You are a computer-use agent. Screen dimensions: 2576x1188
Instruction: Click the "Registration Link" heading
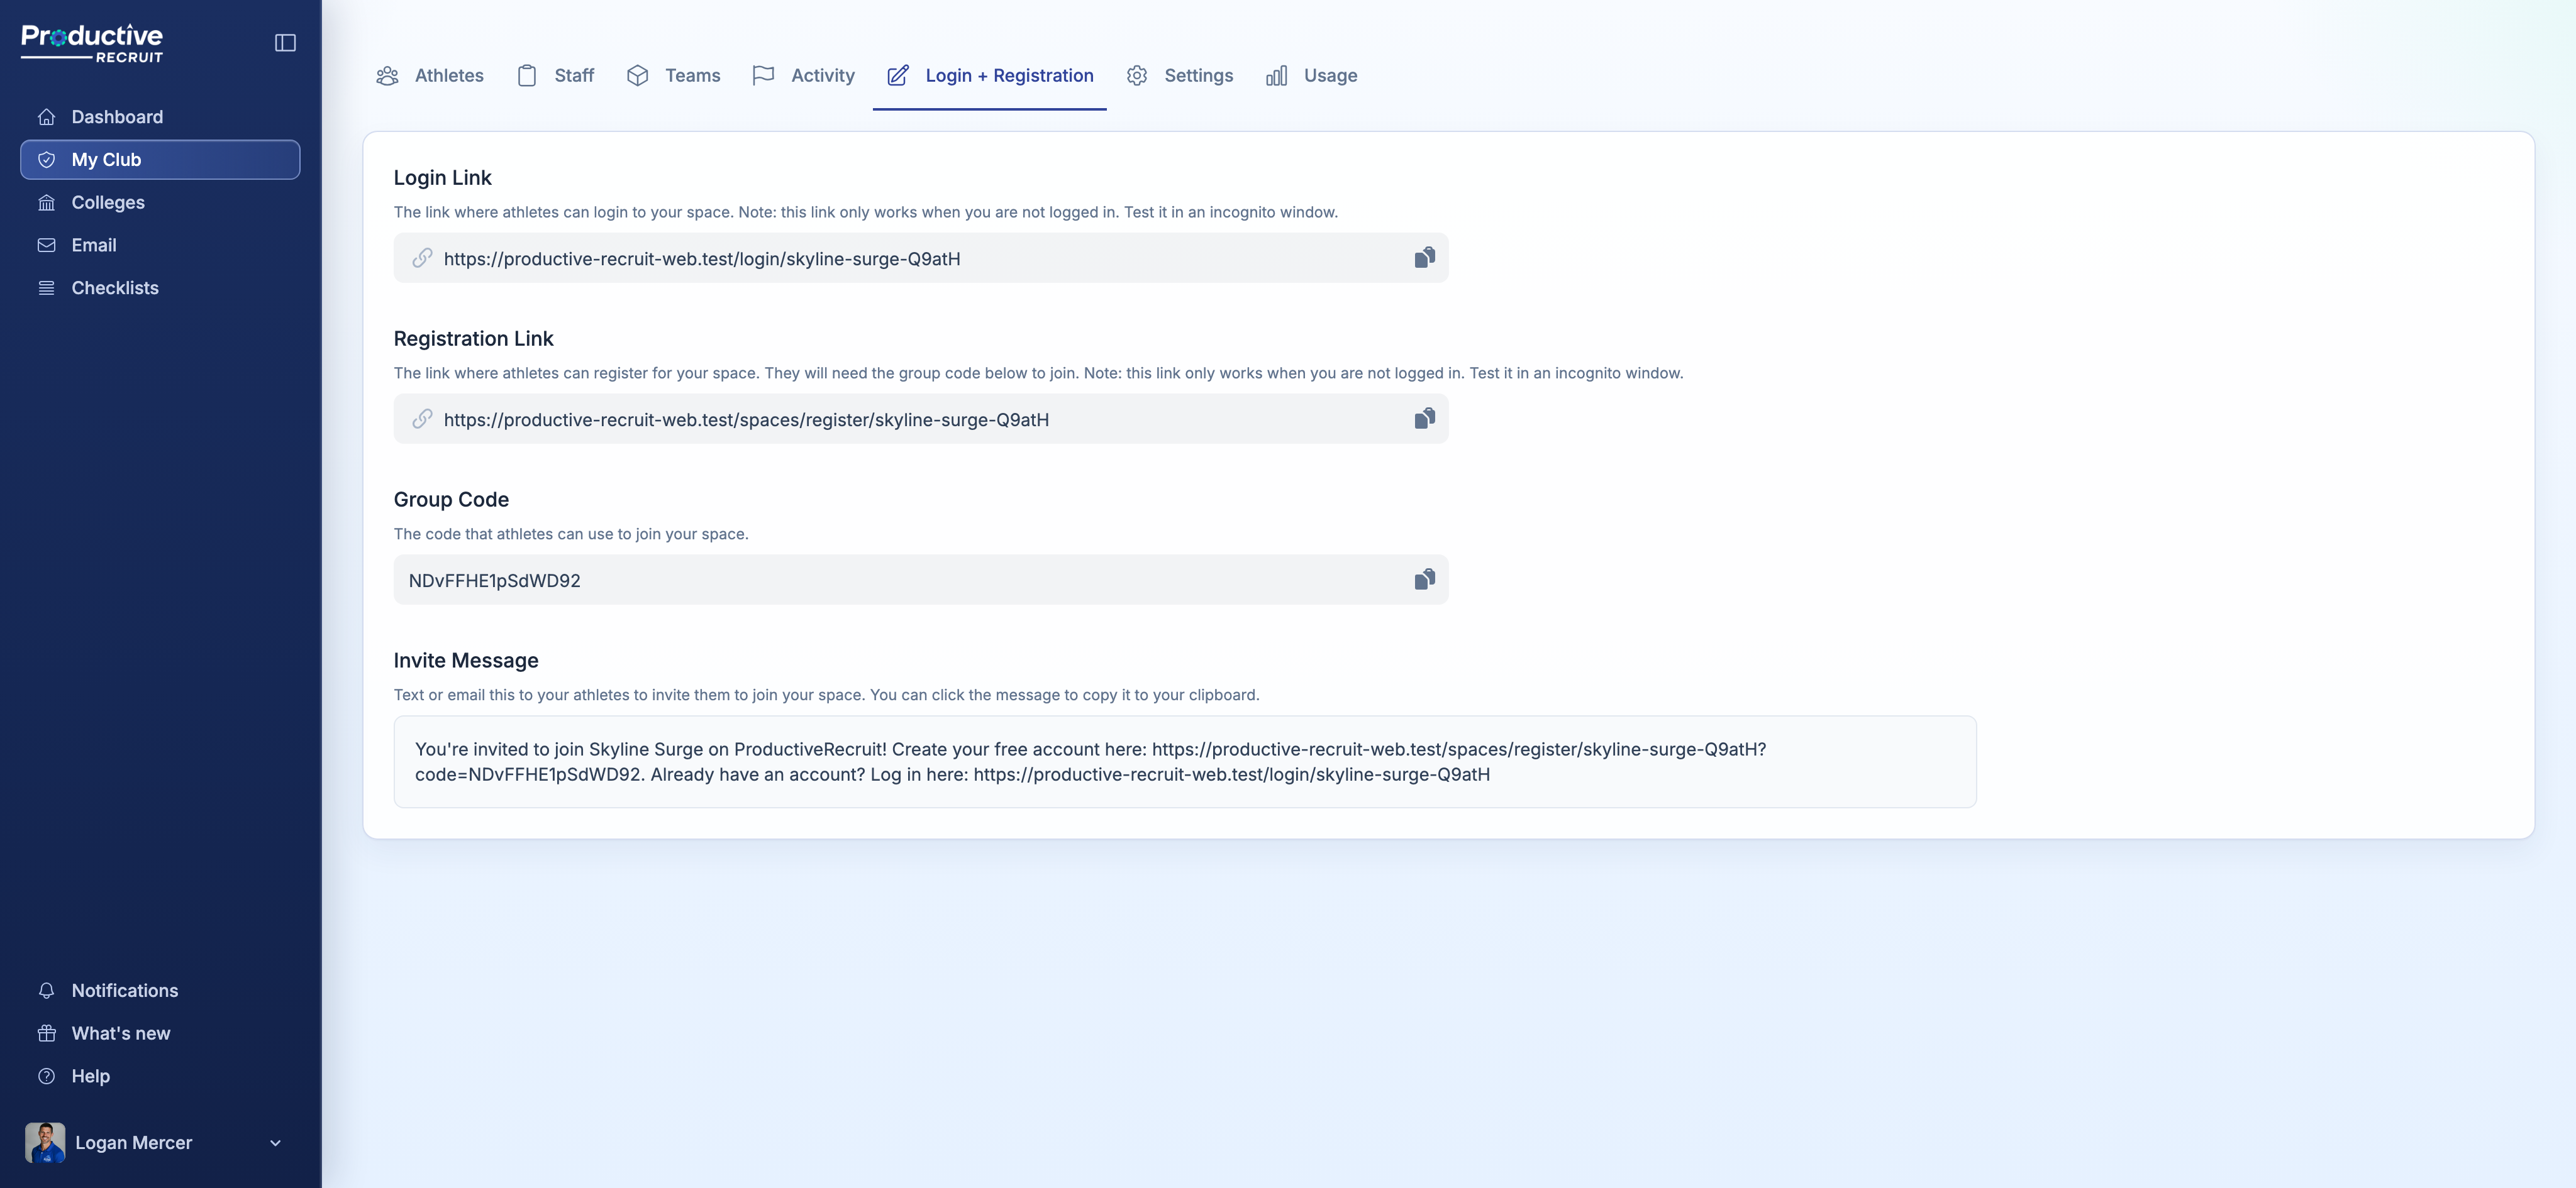pos(473,339)
